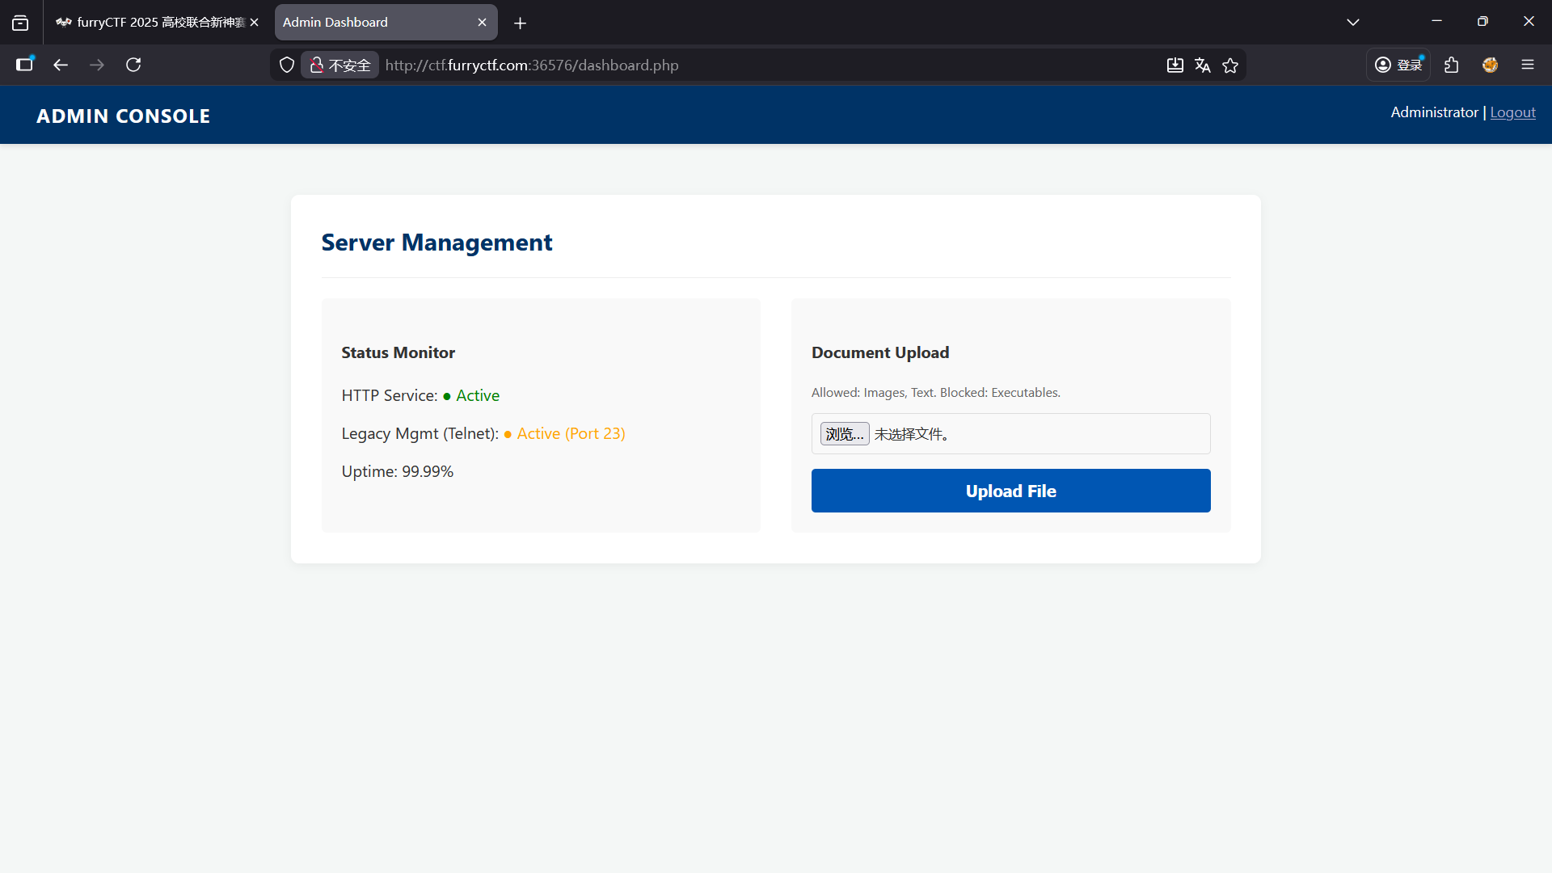This screenshot has height=873, width=1552.
Task: Open recent browsing tab overview button
Action: point(20,23)
